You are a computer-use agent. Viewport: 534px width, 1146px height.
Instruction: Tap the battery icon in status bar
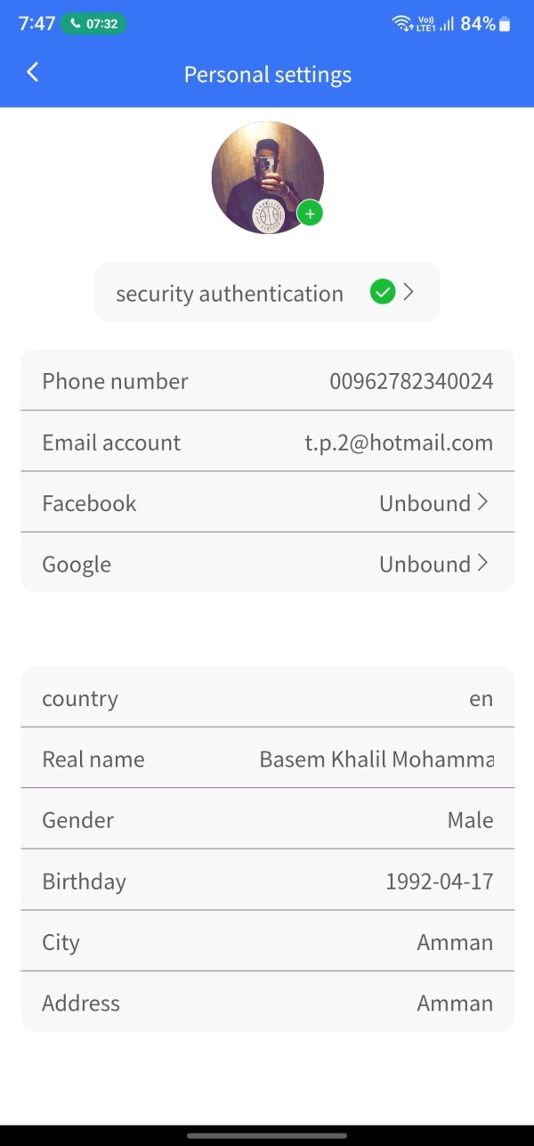[506, 24]
